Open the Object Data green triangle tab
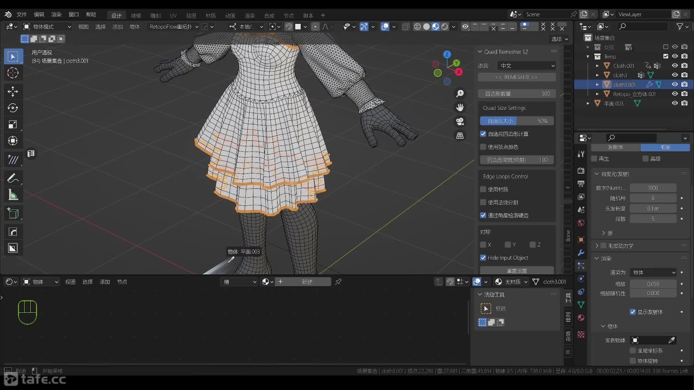This screenshot has height=390, width=694. coord(581,305)
